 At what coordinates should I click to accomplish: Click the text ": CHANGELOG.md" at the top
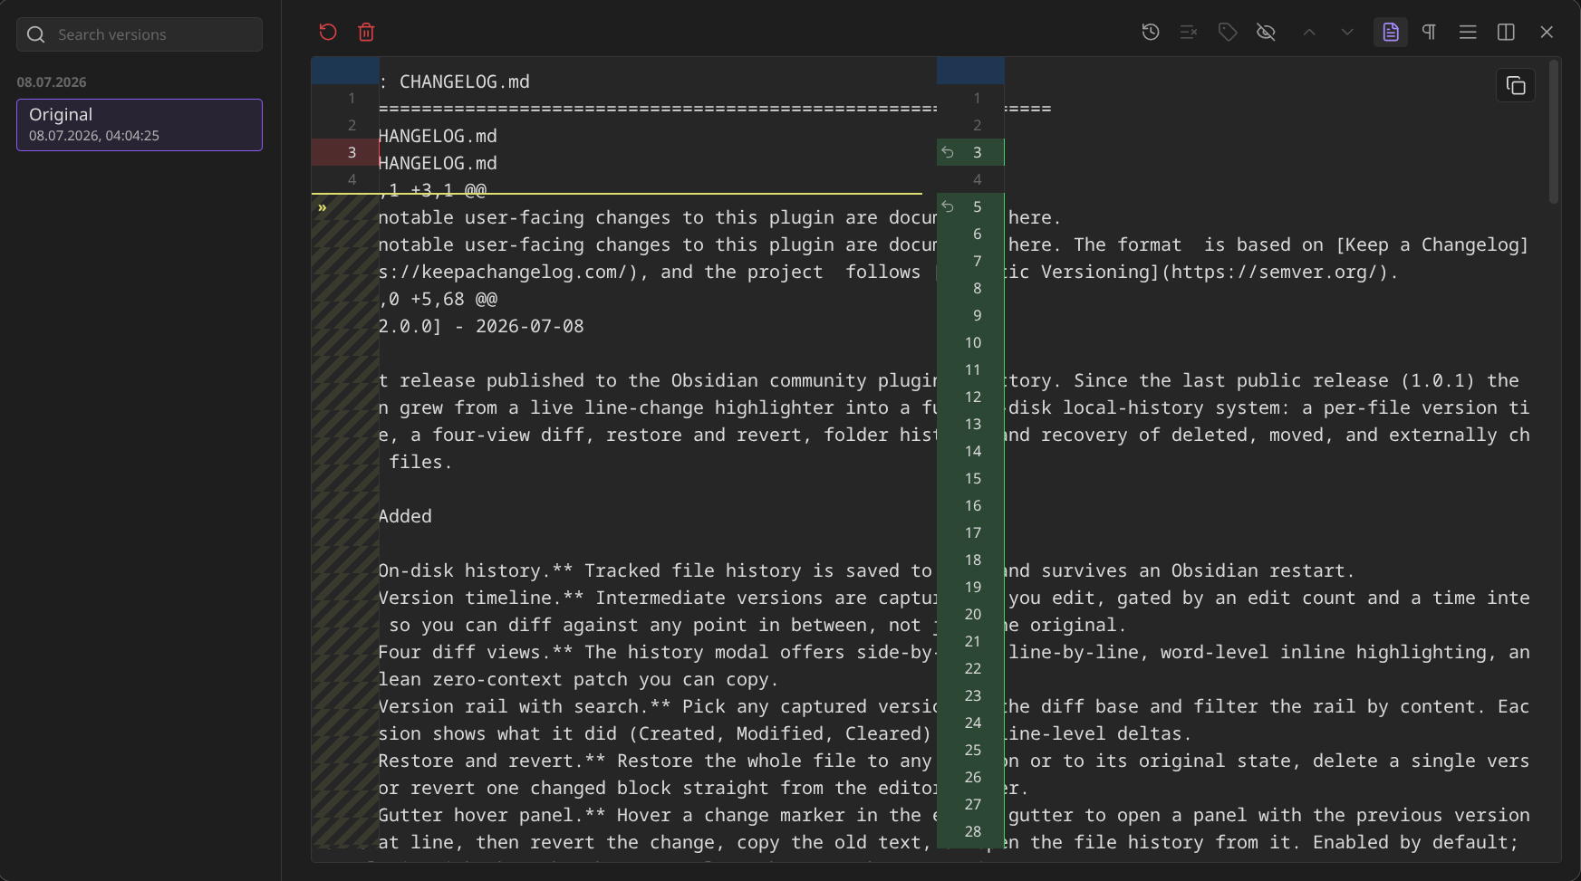(x=454, y=81)
